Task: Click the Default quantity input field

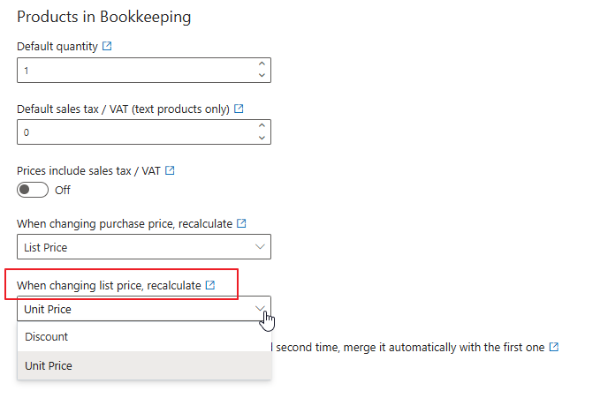Action: point(133,70)
